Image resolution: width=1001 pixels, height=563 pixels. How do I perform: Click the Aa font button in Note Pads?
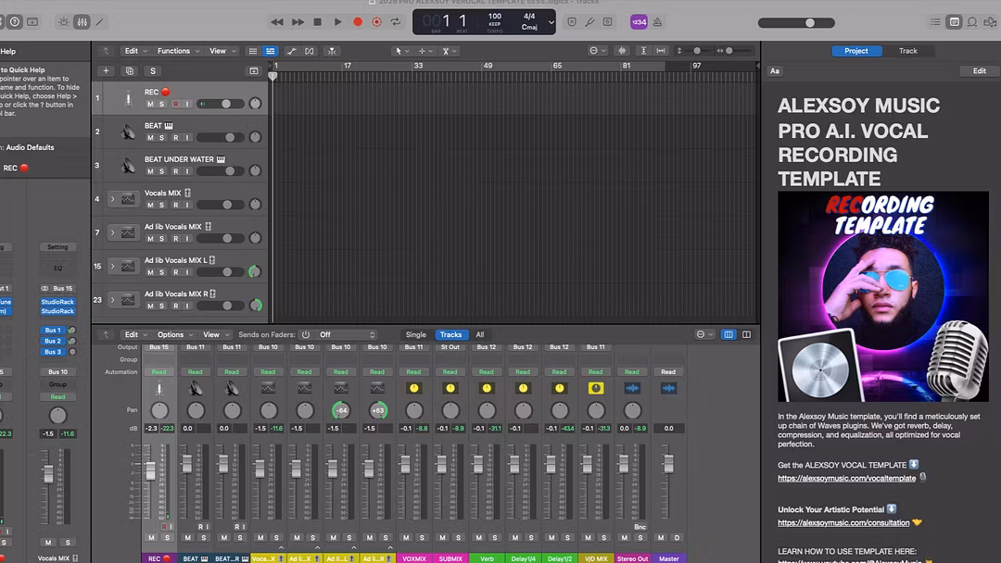coord(774,70)
